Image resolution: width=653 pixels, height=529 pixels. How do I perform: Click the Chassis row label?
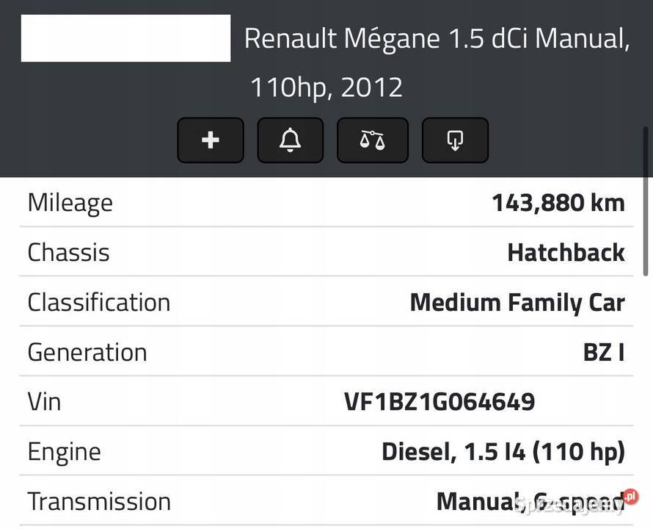coord(68,253)
